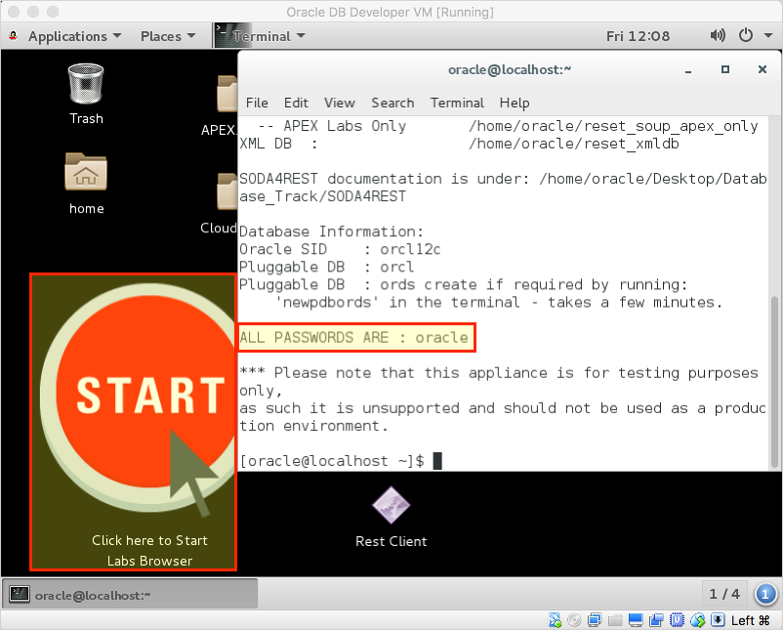This screenshot has height=630, width=783.
Task: Click the 'Oracle SID : orcl12c' line
Action: (340, 249)
